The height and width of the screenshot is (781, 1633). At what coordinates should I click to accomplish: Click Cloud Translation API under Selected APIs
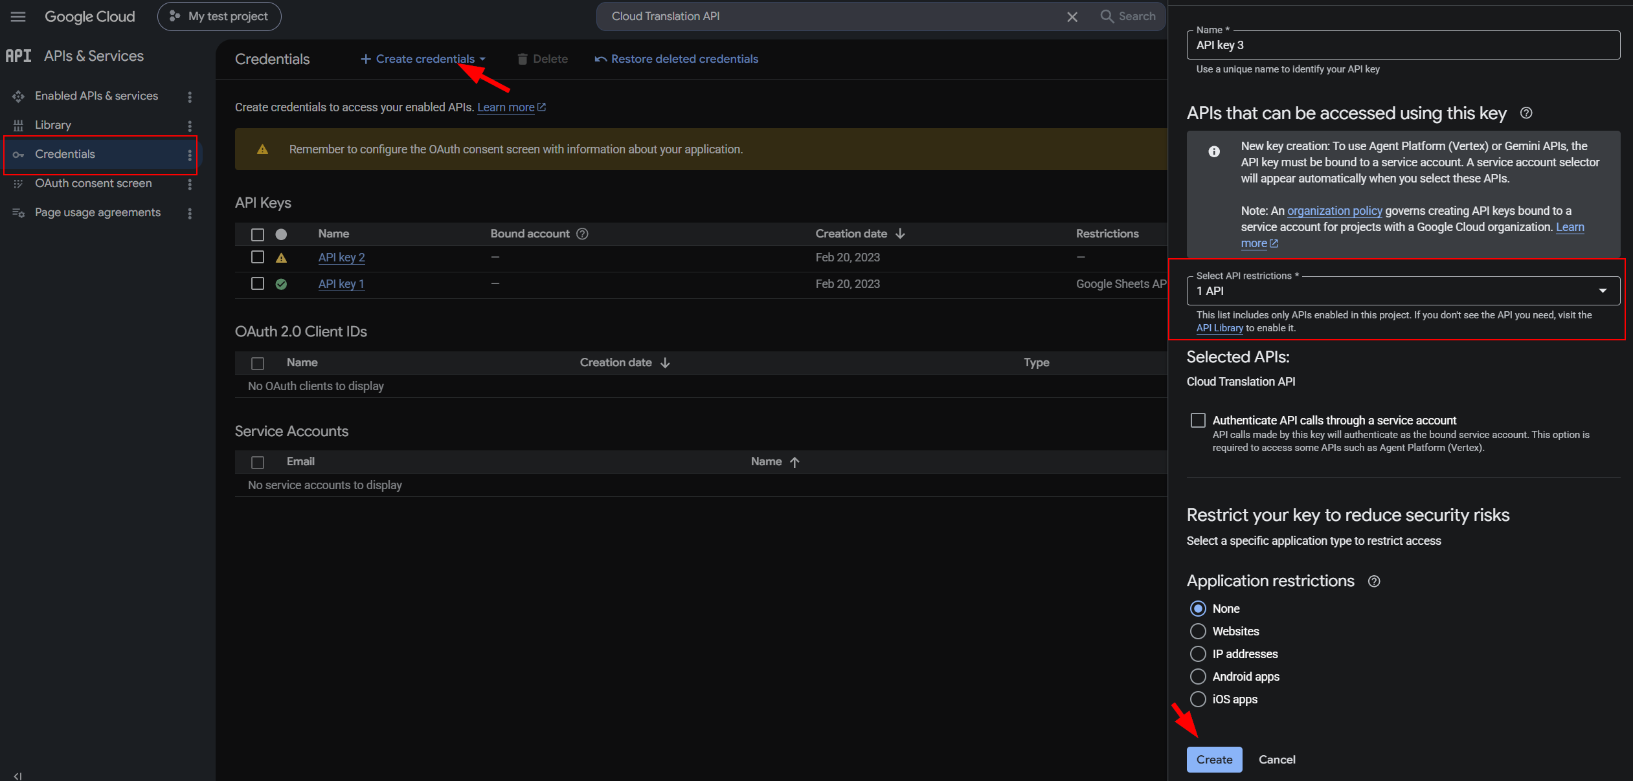(x=1241, y=382)
